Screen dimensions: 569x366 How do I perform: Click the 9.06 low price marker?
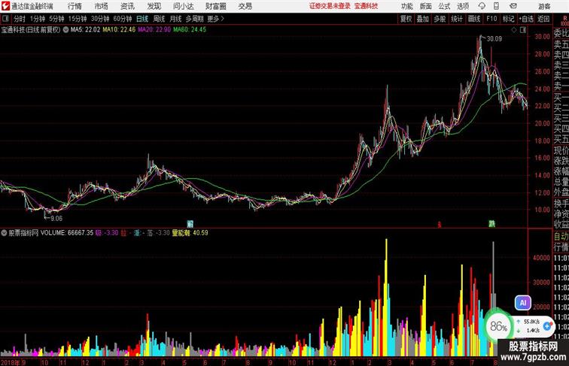pos(56,219)
